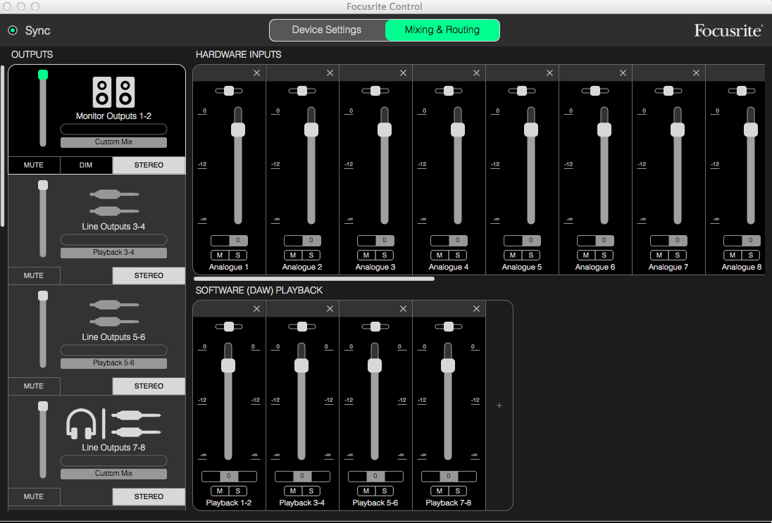Remove Analogue 1 channel with its X icon

(x=256, y=73)
